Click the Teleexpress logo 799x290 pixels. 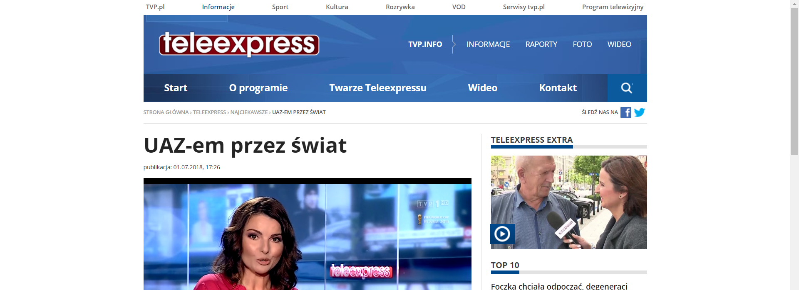(239, 44)
